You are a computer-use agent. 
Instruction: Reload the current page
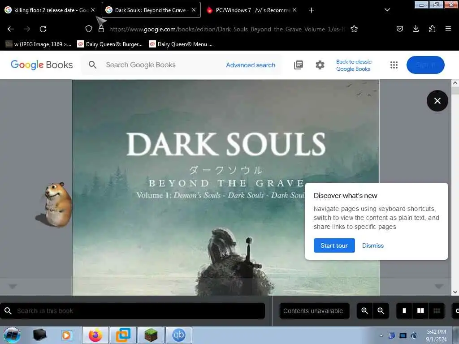point(43,29)
